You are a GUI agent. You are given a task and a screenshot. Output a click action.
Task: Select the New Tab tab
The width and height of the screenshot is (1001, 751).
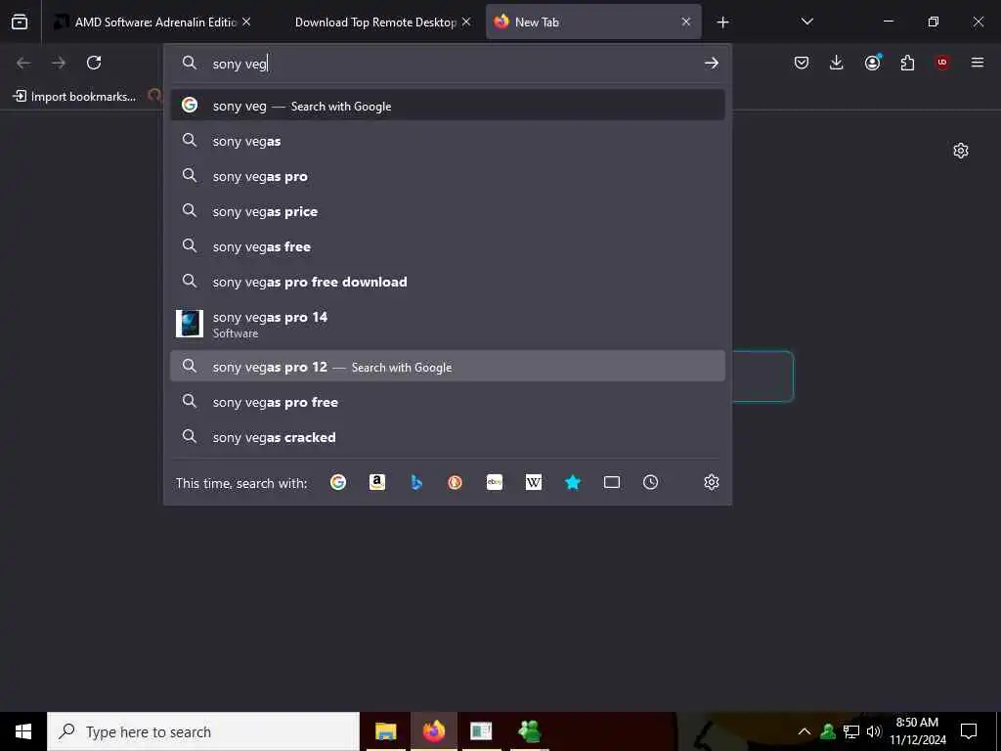(593, 22)
